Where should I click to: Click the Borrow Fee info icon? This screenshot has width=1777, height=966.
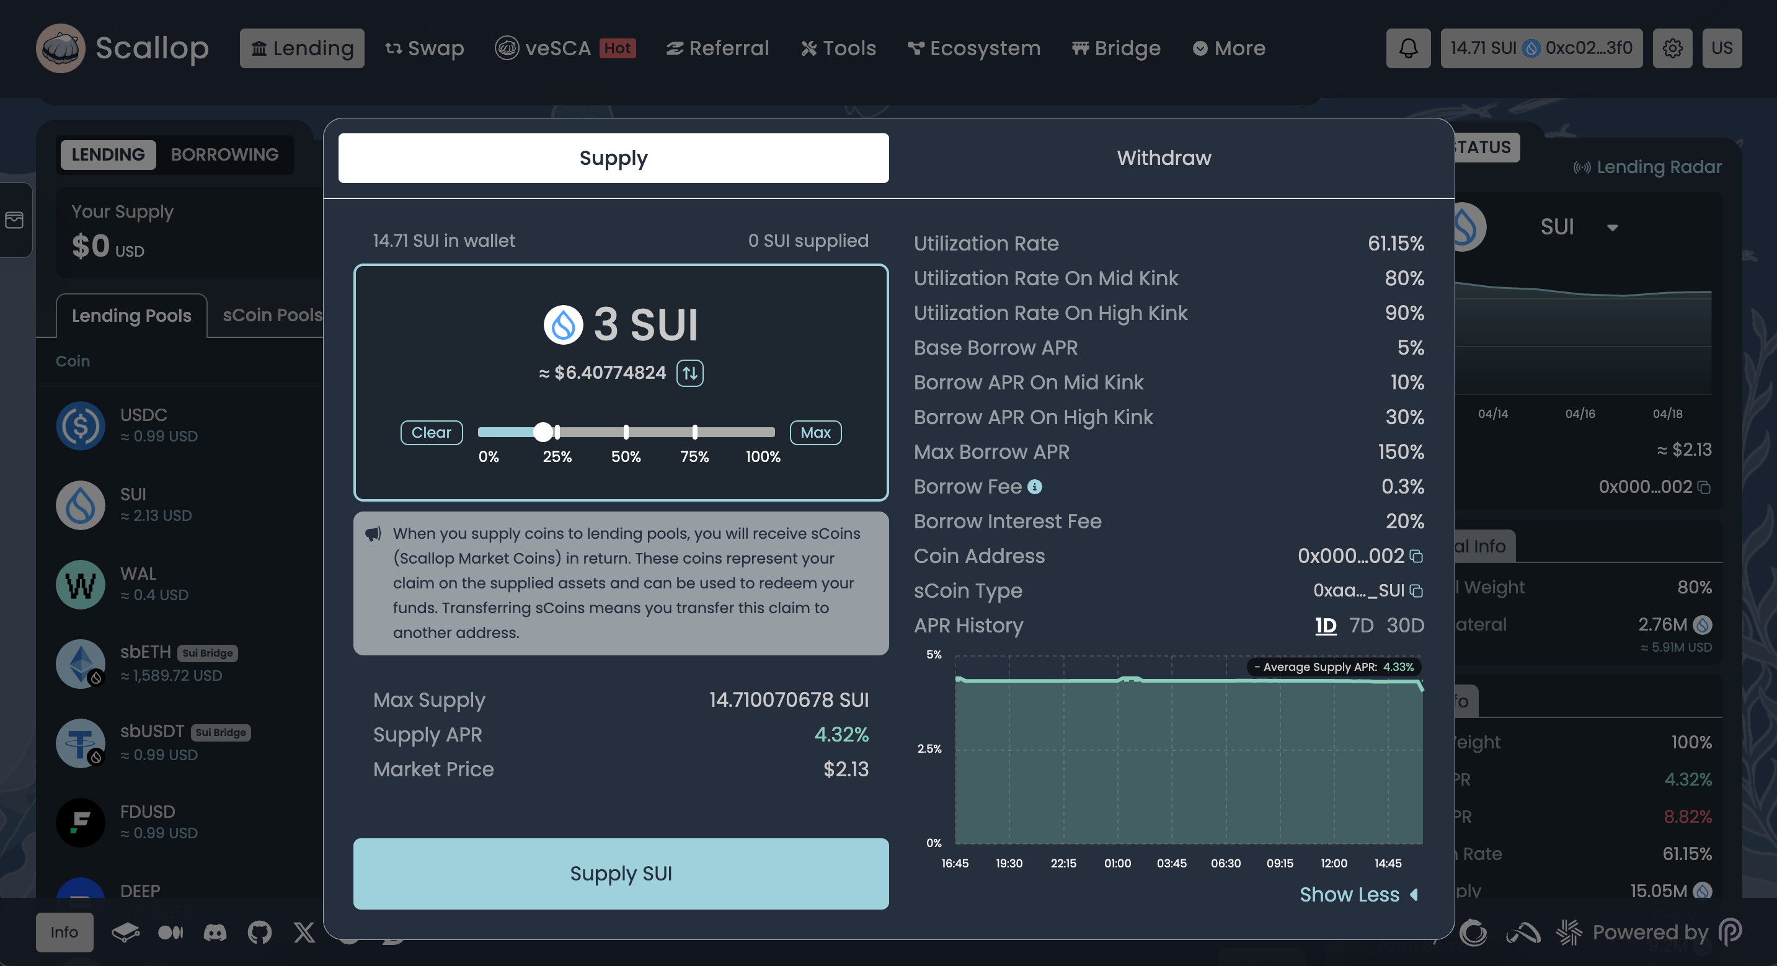coord(1035,487)
